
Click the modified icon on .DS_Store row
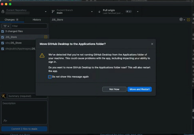pyautogui.click(x=46, y=37)
